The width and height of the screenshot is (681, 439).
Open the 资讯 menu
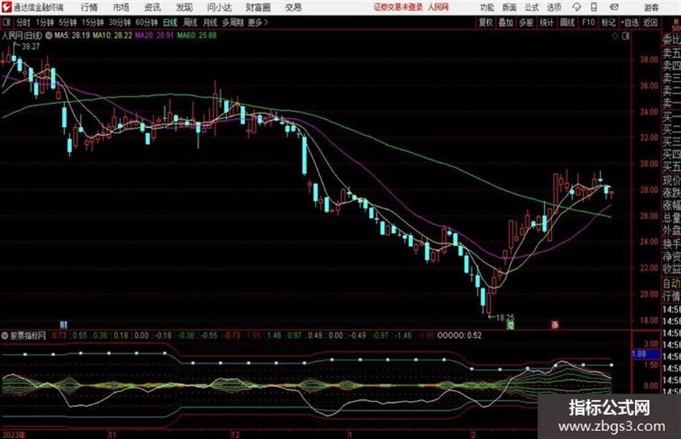(153, 7)
